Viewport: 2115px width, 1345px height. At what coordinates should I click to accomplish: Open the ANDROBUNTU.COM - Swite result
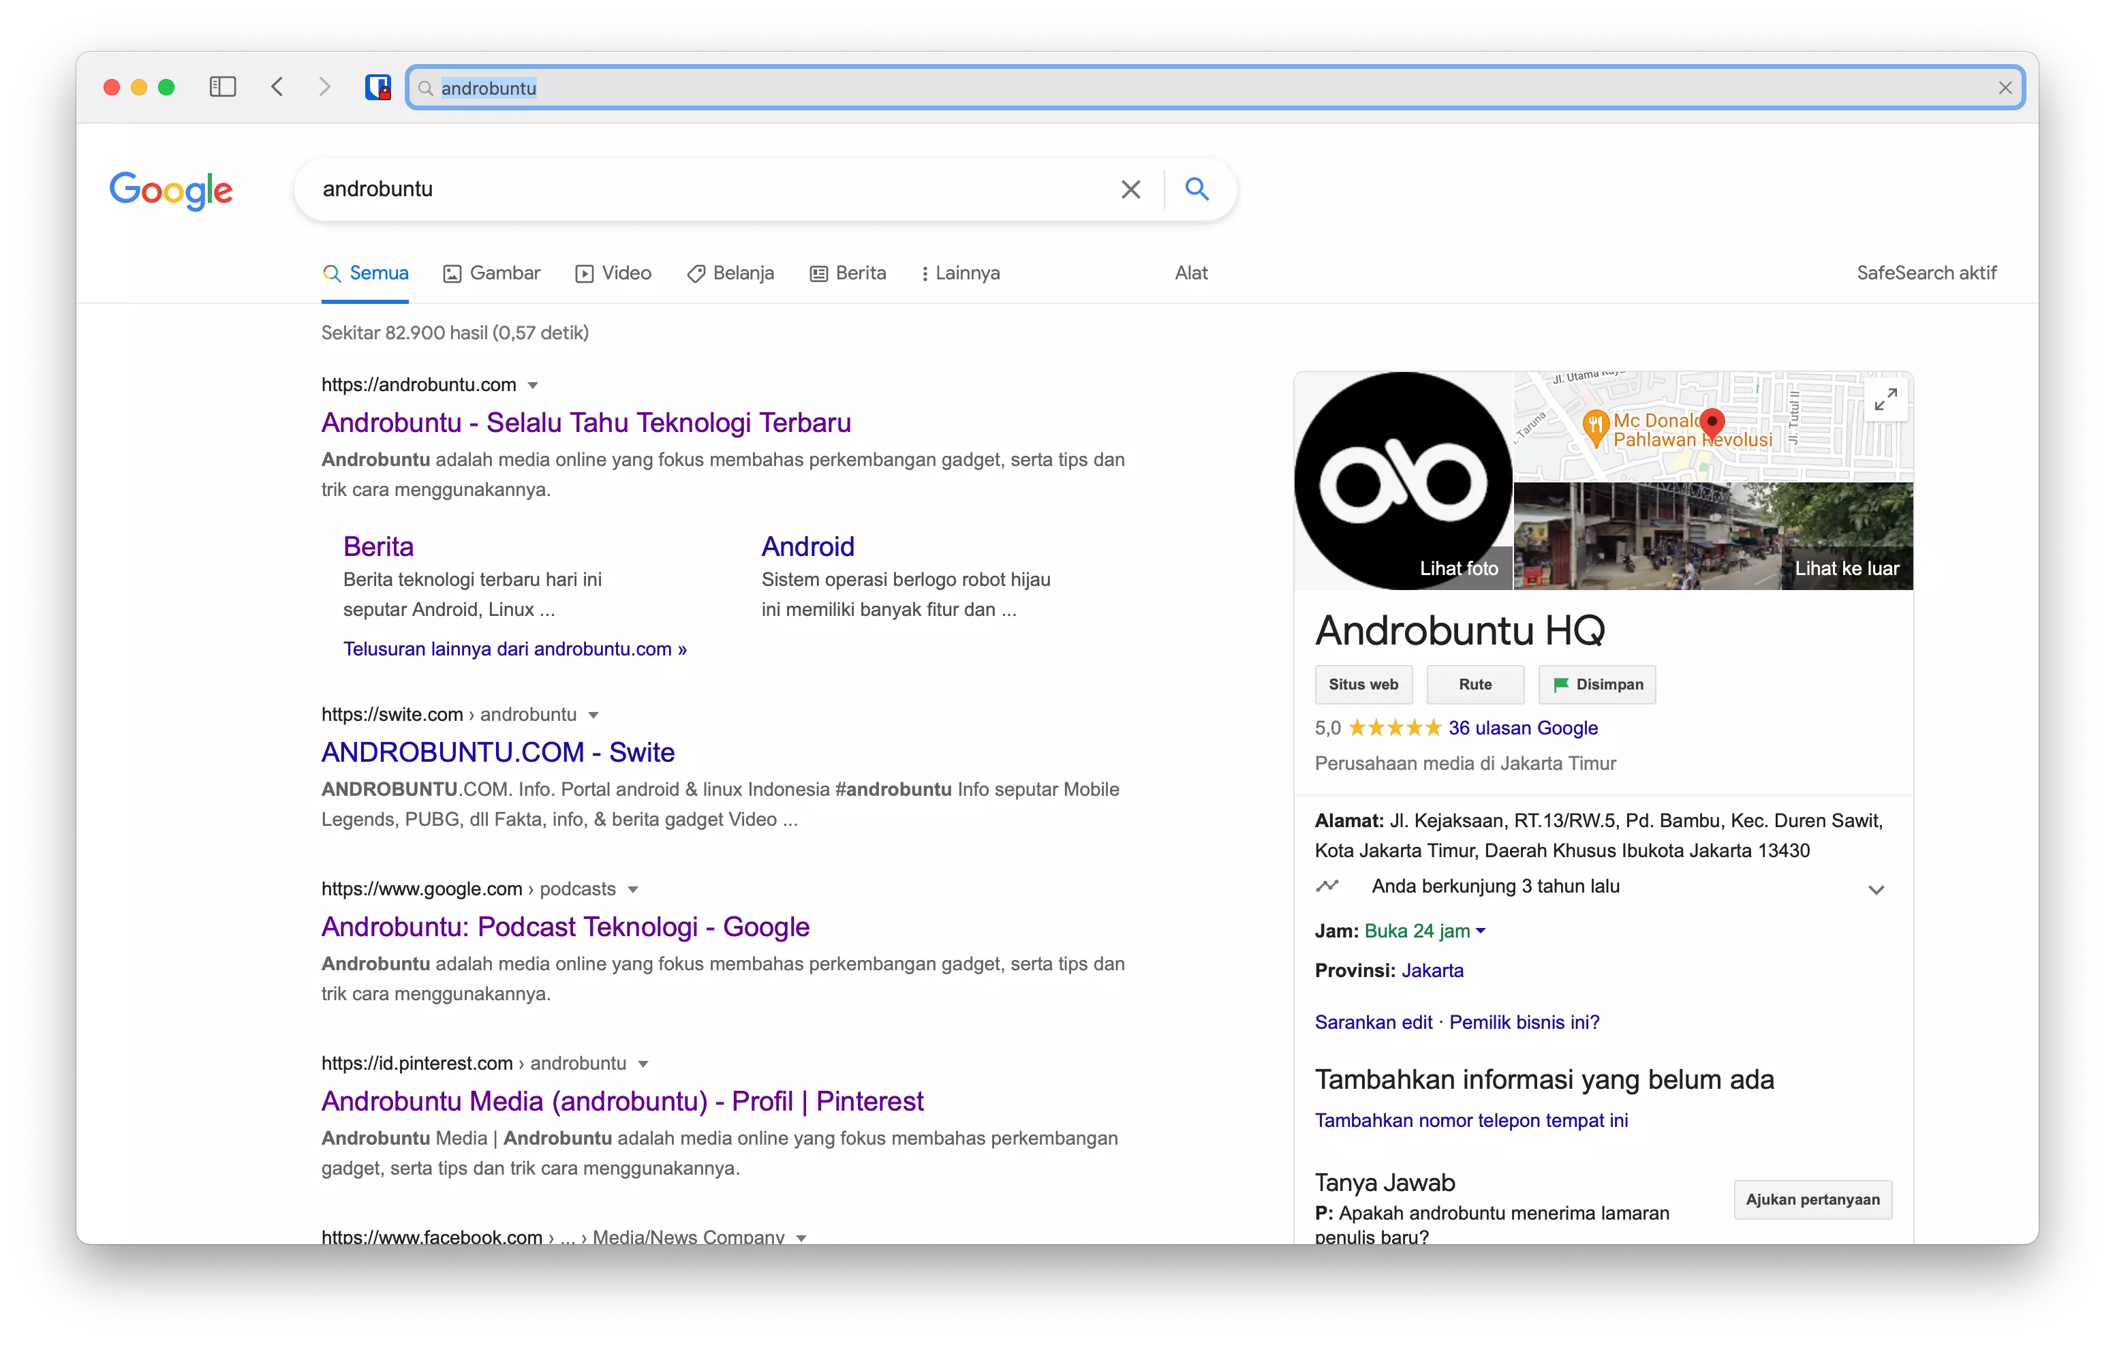click(x=497, y=752)
